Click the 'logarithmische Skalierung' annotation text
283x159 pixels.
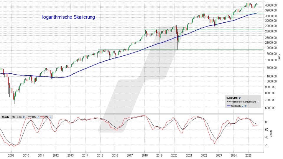[69, 17]
